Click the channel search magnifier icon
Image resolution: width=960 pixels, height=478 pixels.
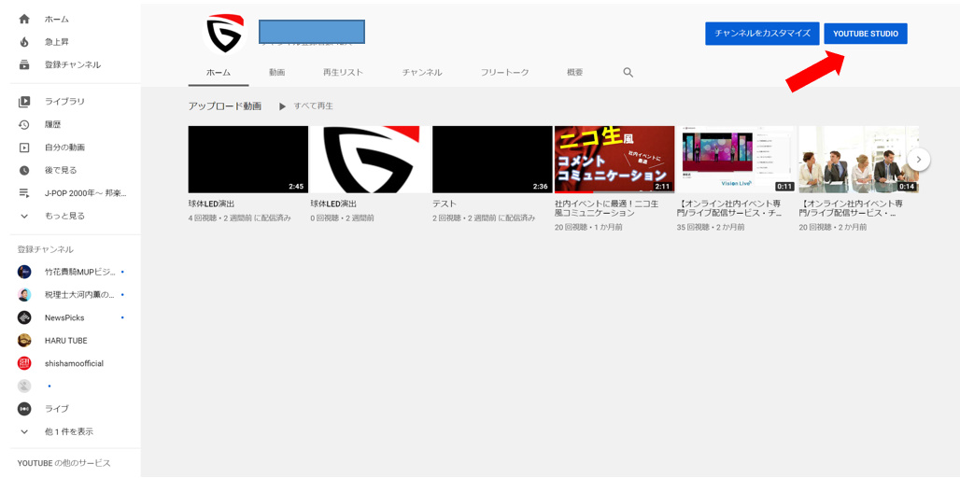coord(628,72)
